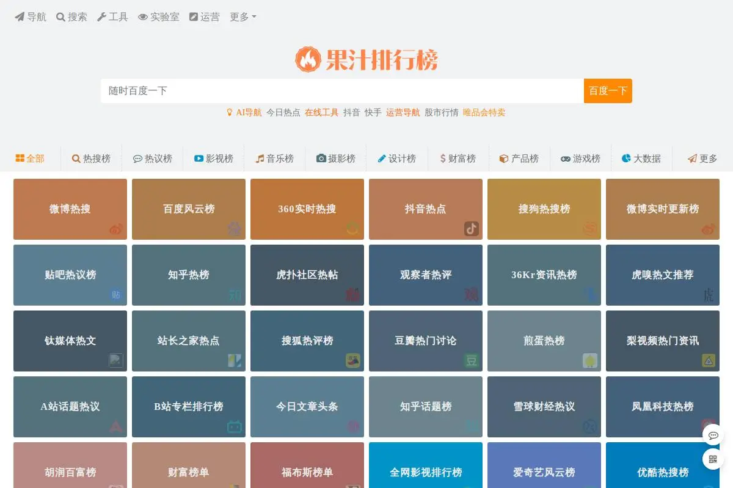Click the 豆 icon on 豆瓣热门讨论 card

point(472,361)
